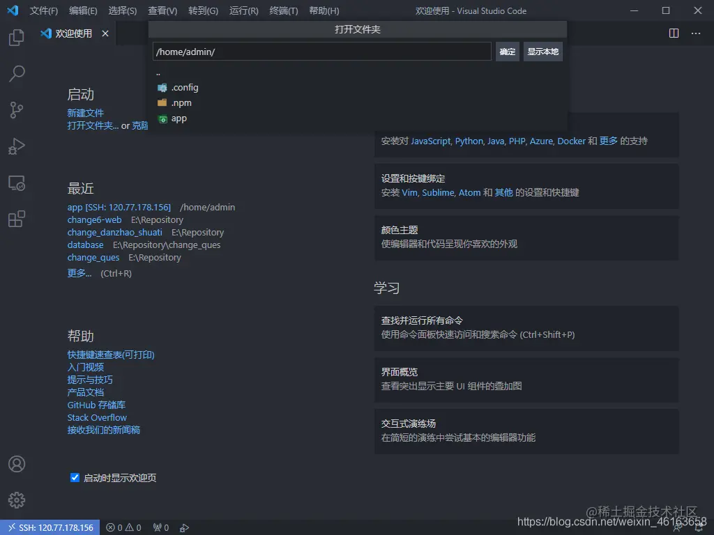Click the /home/admin/ path input field

tap(322, 52)
